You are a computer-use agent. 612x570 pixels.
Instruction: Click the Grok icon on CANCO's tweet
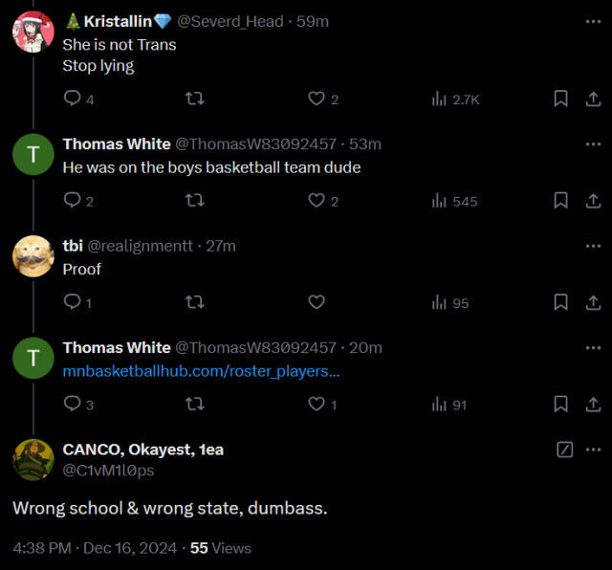click(x=565, y=449)
